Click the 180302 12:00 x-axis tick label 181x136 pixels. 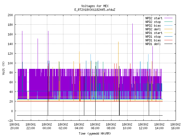[143, 126]
